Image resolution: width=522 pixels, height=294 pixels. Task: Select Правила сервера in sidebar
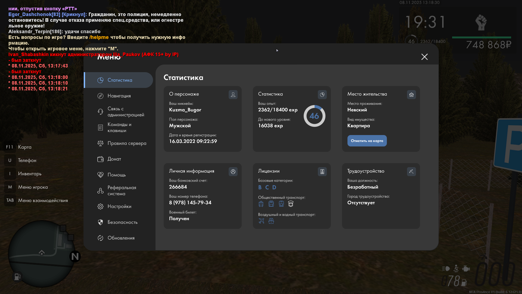[127, 143]
